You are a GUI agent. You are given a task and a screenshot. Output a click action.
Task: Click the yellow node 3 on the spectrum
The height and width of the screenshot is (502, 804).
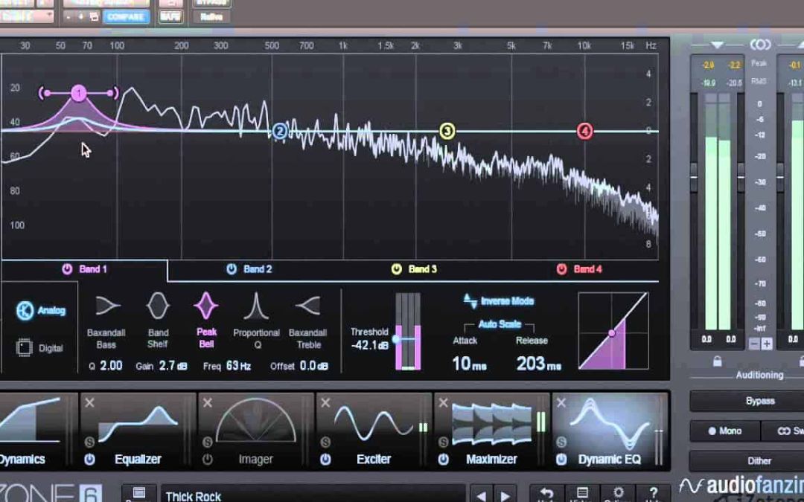click(447, 131)
